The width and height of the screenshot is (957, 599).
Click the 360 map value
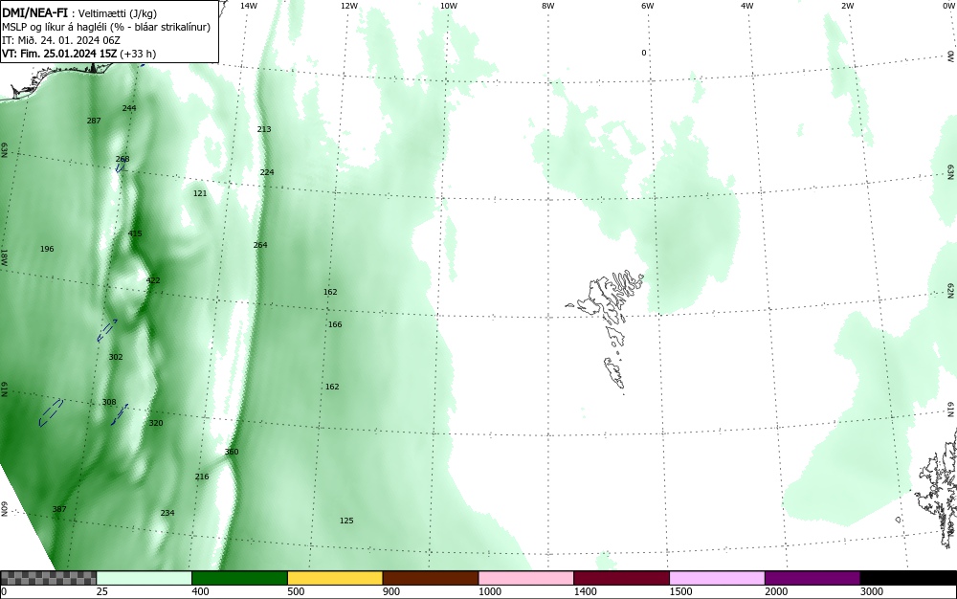232,452
